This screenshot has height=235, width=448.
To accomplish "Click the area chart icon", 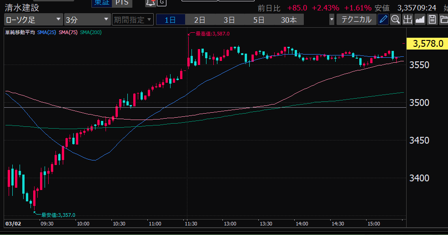I will (420, 20).
